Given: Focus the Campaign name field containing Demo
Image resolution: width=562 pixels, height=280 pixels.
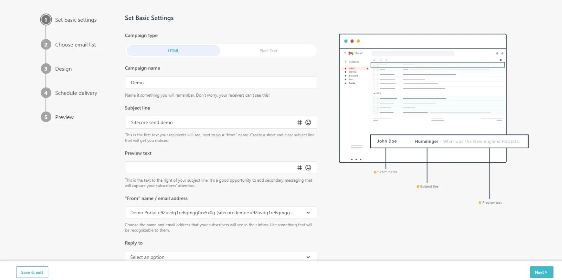Looking at the screenshot, I should click(221, 83).
